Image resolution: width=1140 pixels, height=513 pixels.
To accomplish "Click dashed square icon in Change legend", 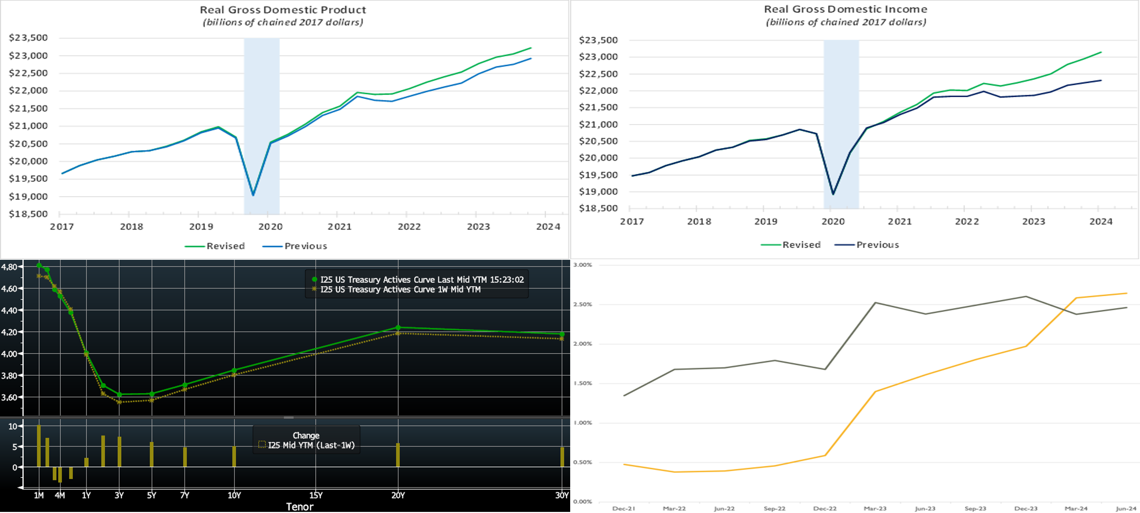I will pyautogui.click(x=262, y=445).
